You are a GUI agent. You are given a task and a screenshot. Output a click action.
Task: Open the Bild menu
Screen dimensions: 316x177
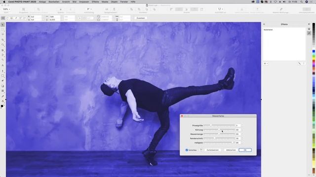point(75,1)
